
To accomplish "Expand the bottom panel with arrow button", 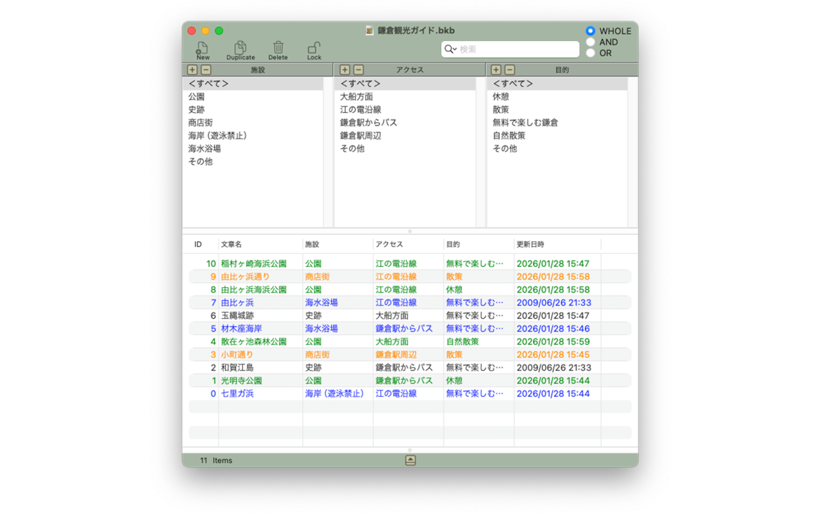I will coord(410,460).
